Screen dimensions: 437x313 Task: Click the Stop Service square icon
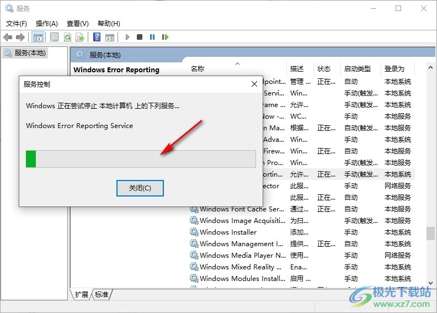[140, 37]
